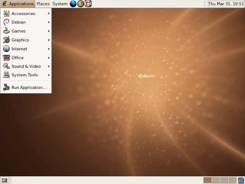Viewport: 245px width, 184px height.
Task: Open the System menu
Action: coord(60,4)
